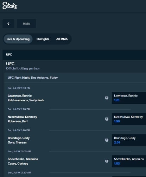Select the Live & Upcoming tab
Viewport: 146px width, 177px height.
18,39
